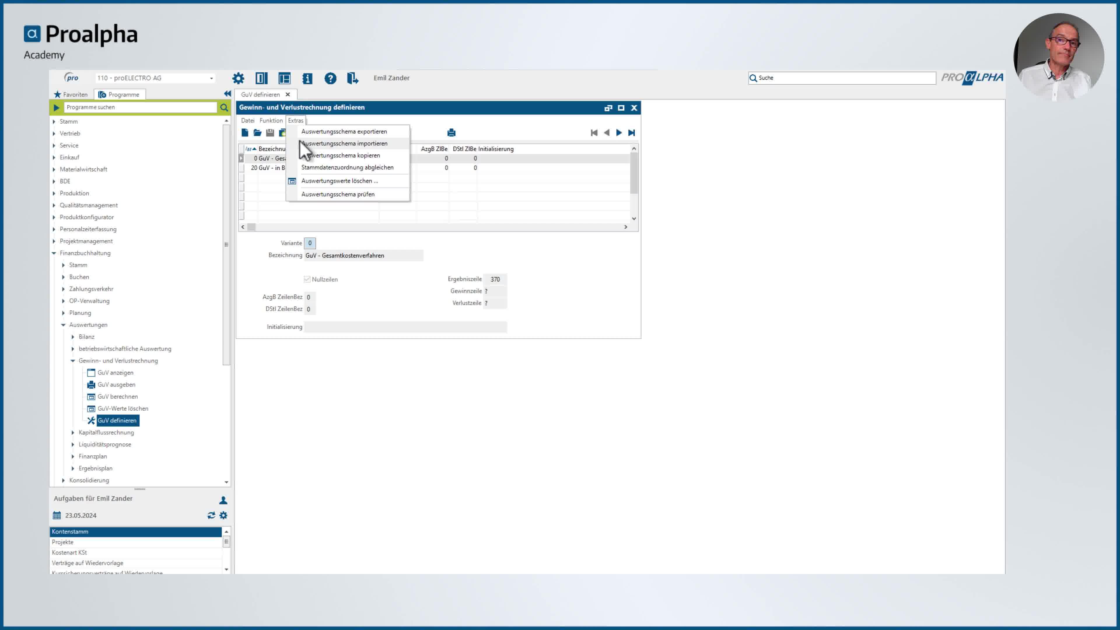Image resolution: width=1120 pixels, height=630 pixels.
Task: Click the split-panel layout icon
Action: pyautogui.click(x=261, y=78)
